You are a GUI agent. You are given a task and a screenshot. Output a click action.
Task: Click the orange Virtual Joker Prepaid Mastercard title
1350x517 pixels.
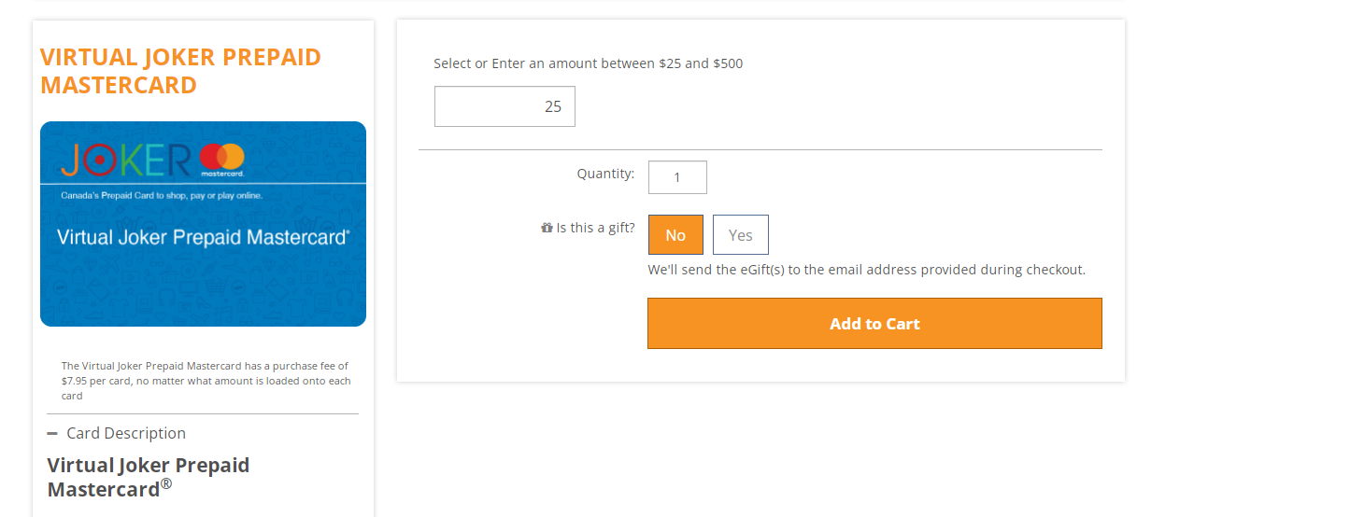(x=180, y=71)
